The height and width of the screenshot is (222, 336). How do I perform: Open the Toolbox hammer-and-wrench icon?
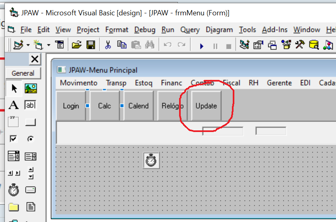(300, 45)
